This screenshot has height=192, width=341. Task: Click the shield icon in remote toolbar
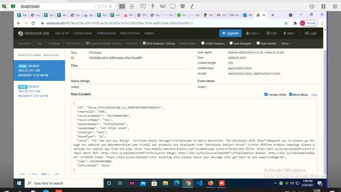click(183, 6)
